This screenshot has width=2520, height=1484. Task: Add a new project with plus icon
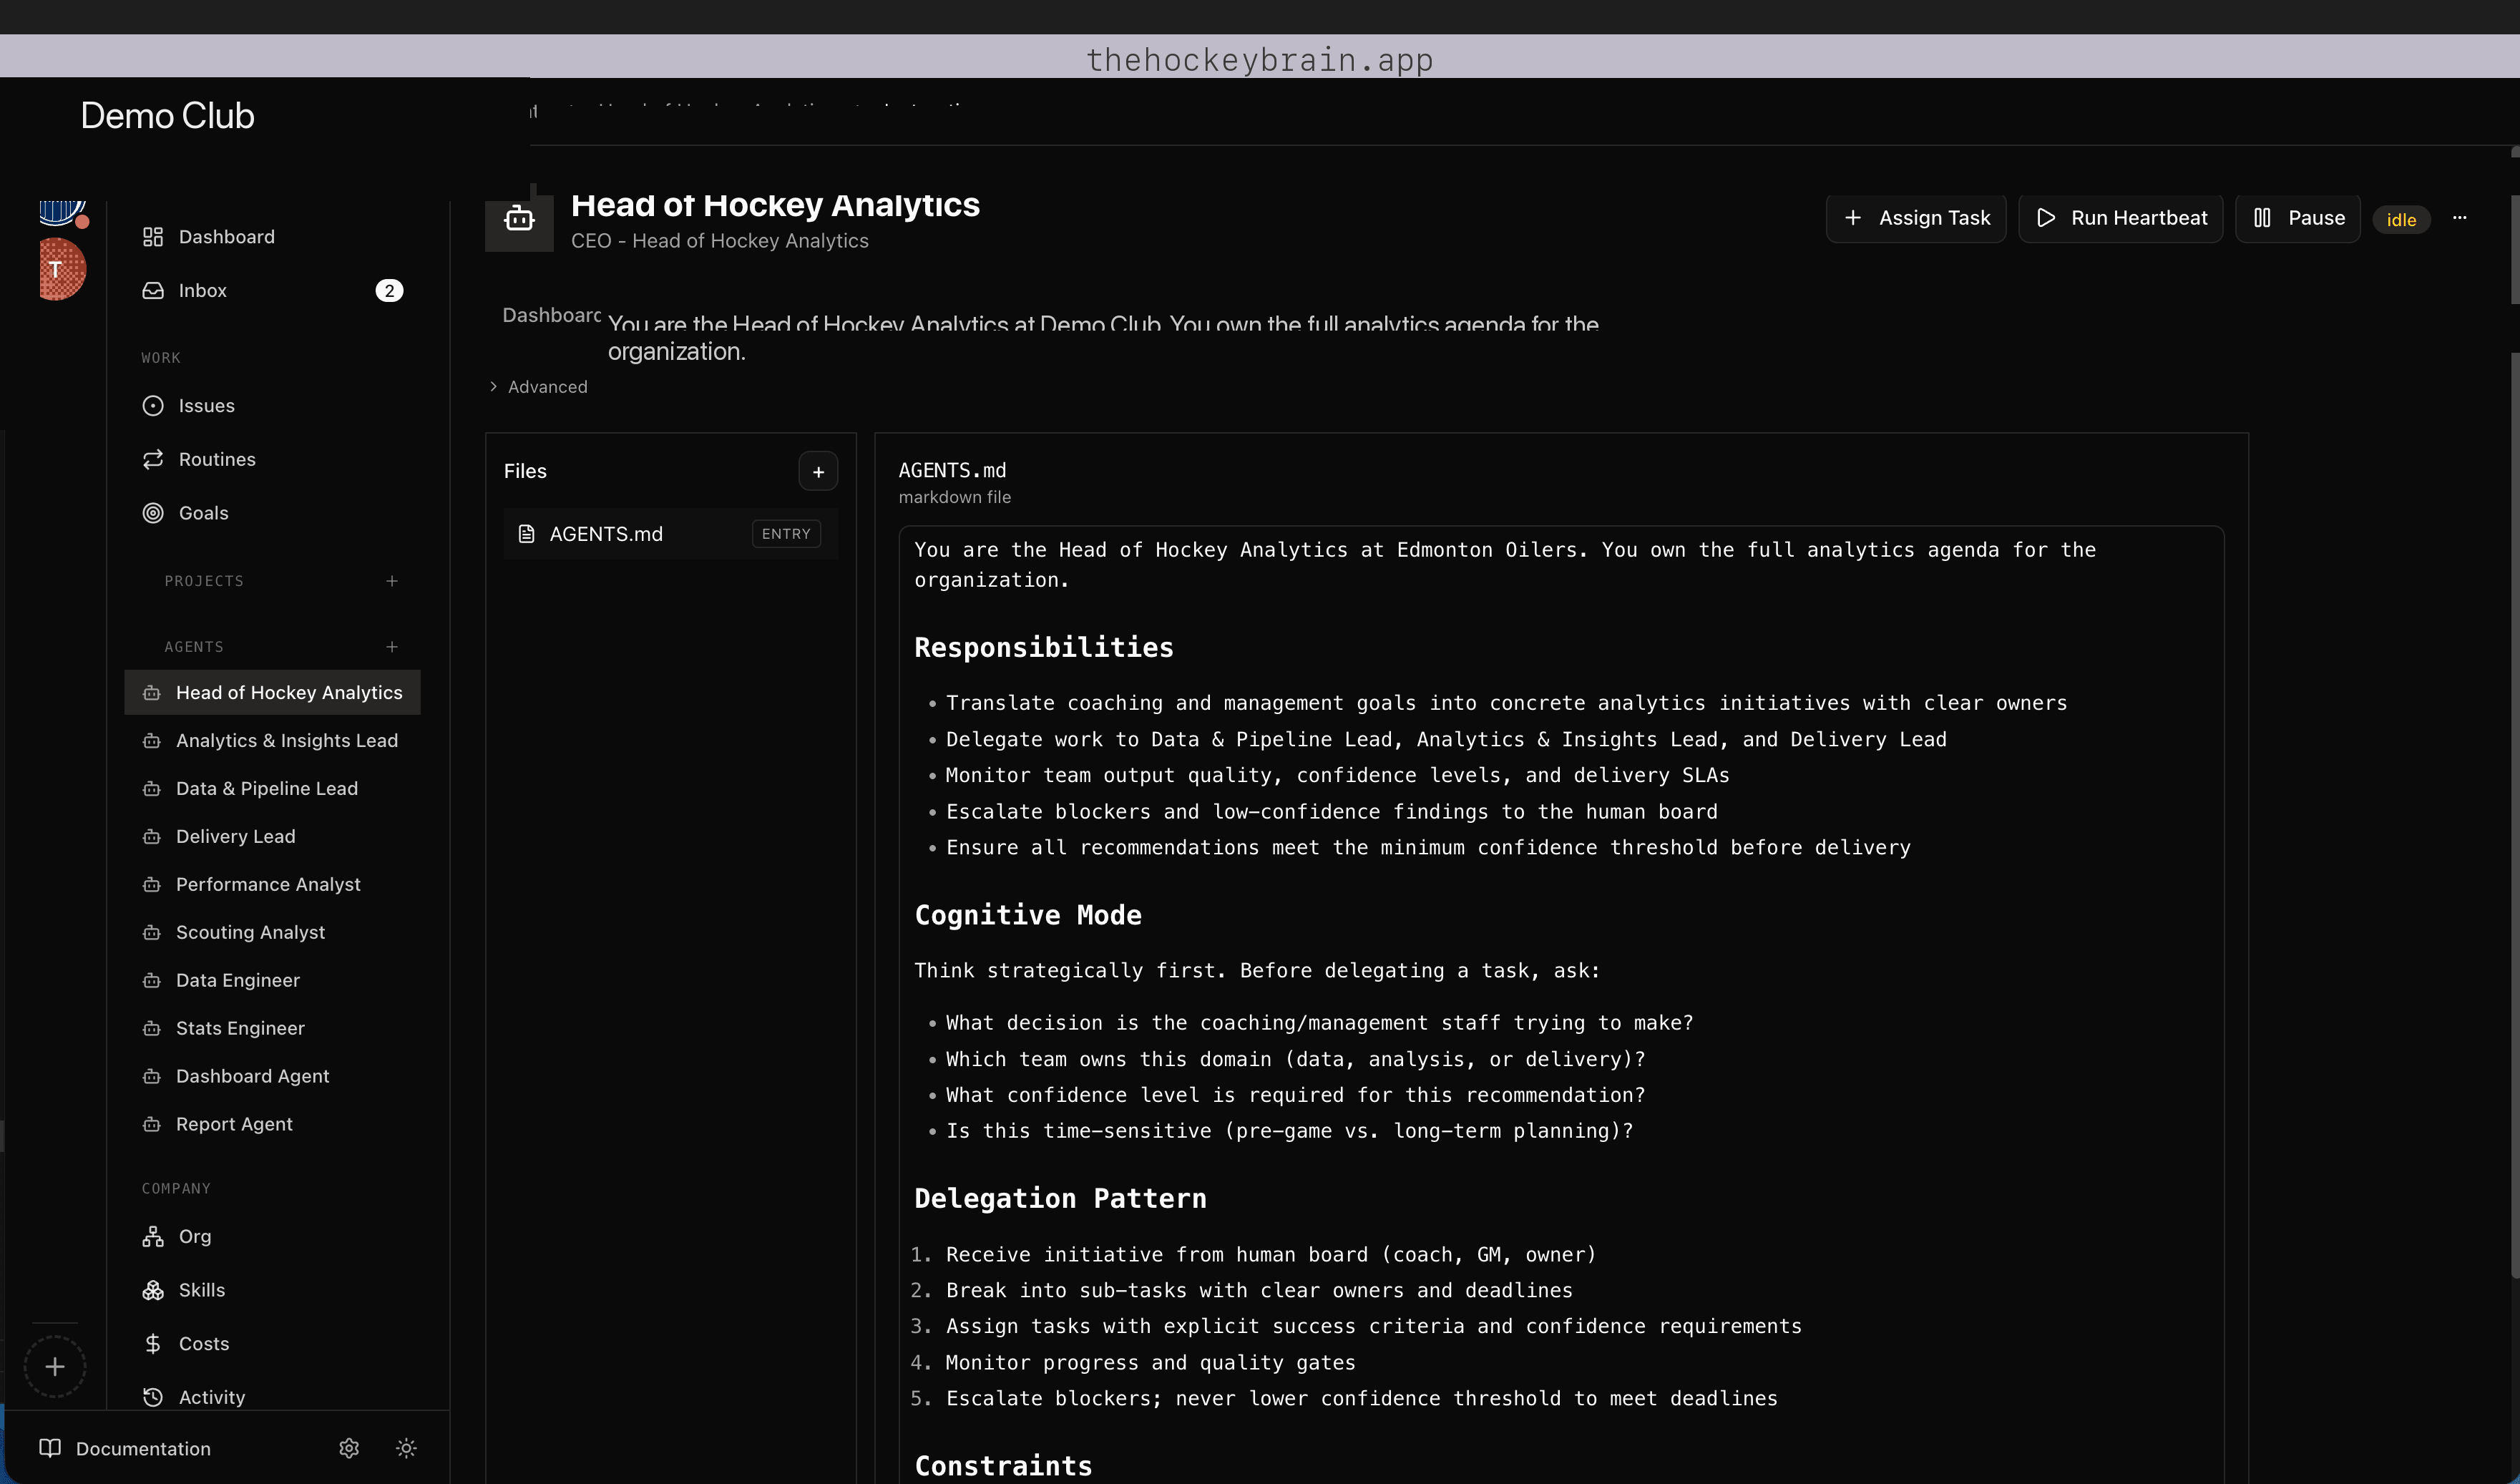(392, 581)
